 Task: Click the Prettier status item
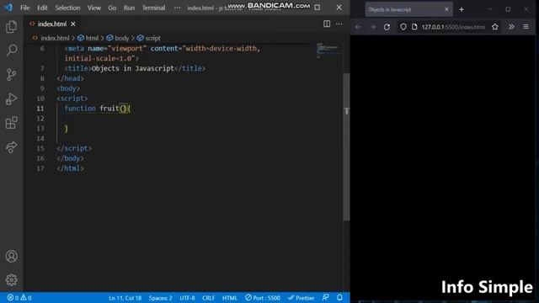[302, 298]
